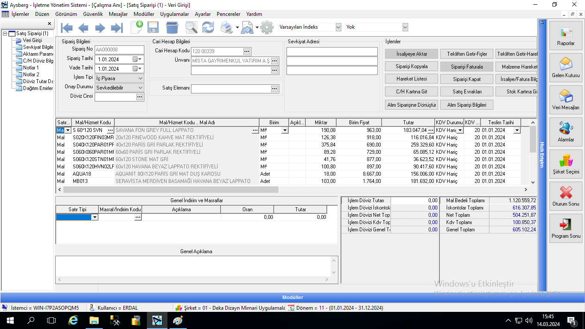This screenshot has width=585, height=329.
Task: Click the delete trash bin icon
Action: tap(172, 27)
